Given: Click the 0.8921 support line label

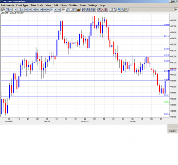Looking at the screenshot, I should point(166,95).
